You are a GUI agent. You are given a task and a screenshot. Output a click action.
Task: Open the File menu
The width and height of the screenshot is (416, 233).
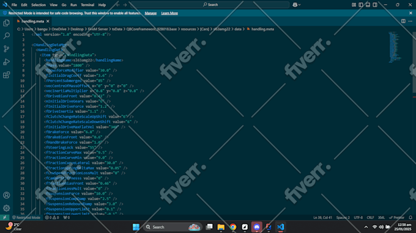pos(14,5)
